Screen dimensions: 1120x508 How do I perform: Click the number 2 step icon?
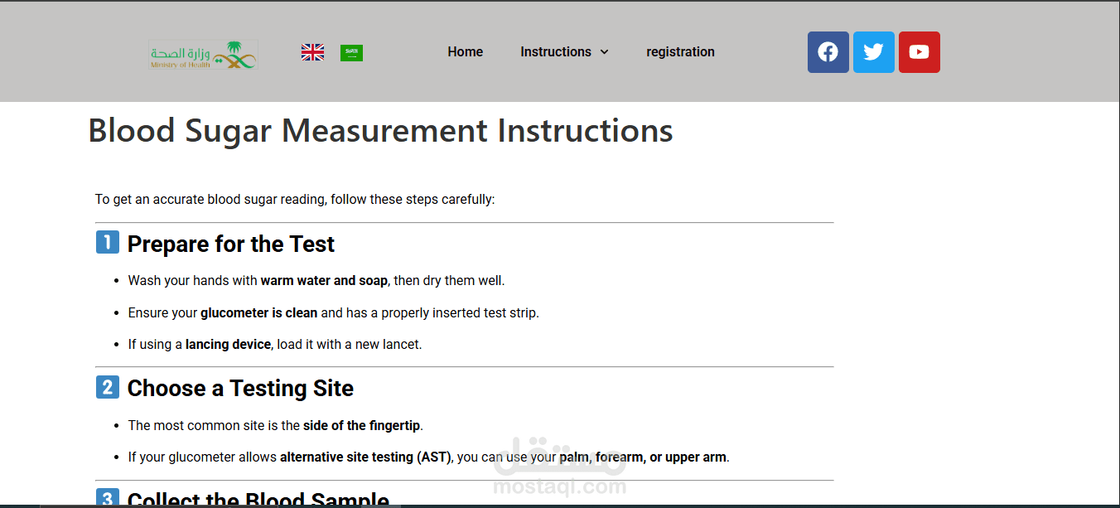[x=108, y=387]
